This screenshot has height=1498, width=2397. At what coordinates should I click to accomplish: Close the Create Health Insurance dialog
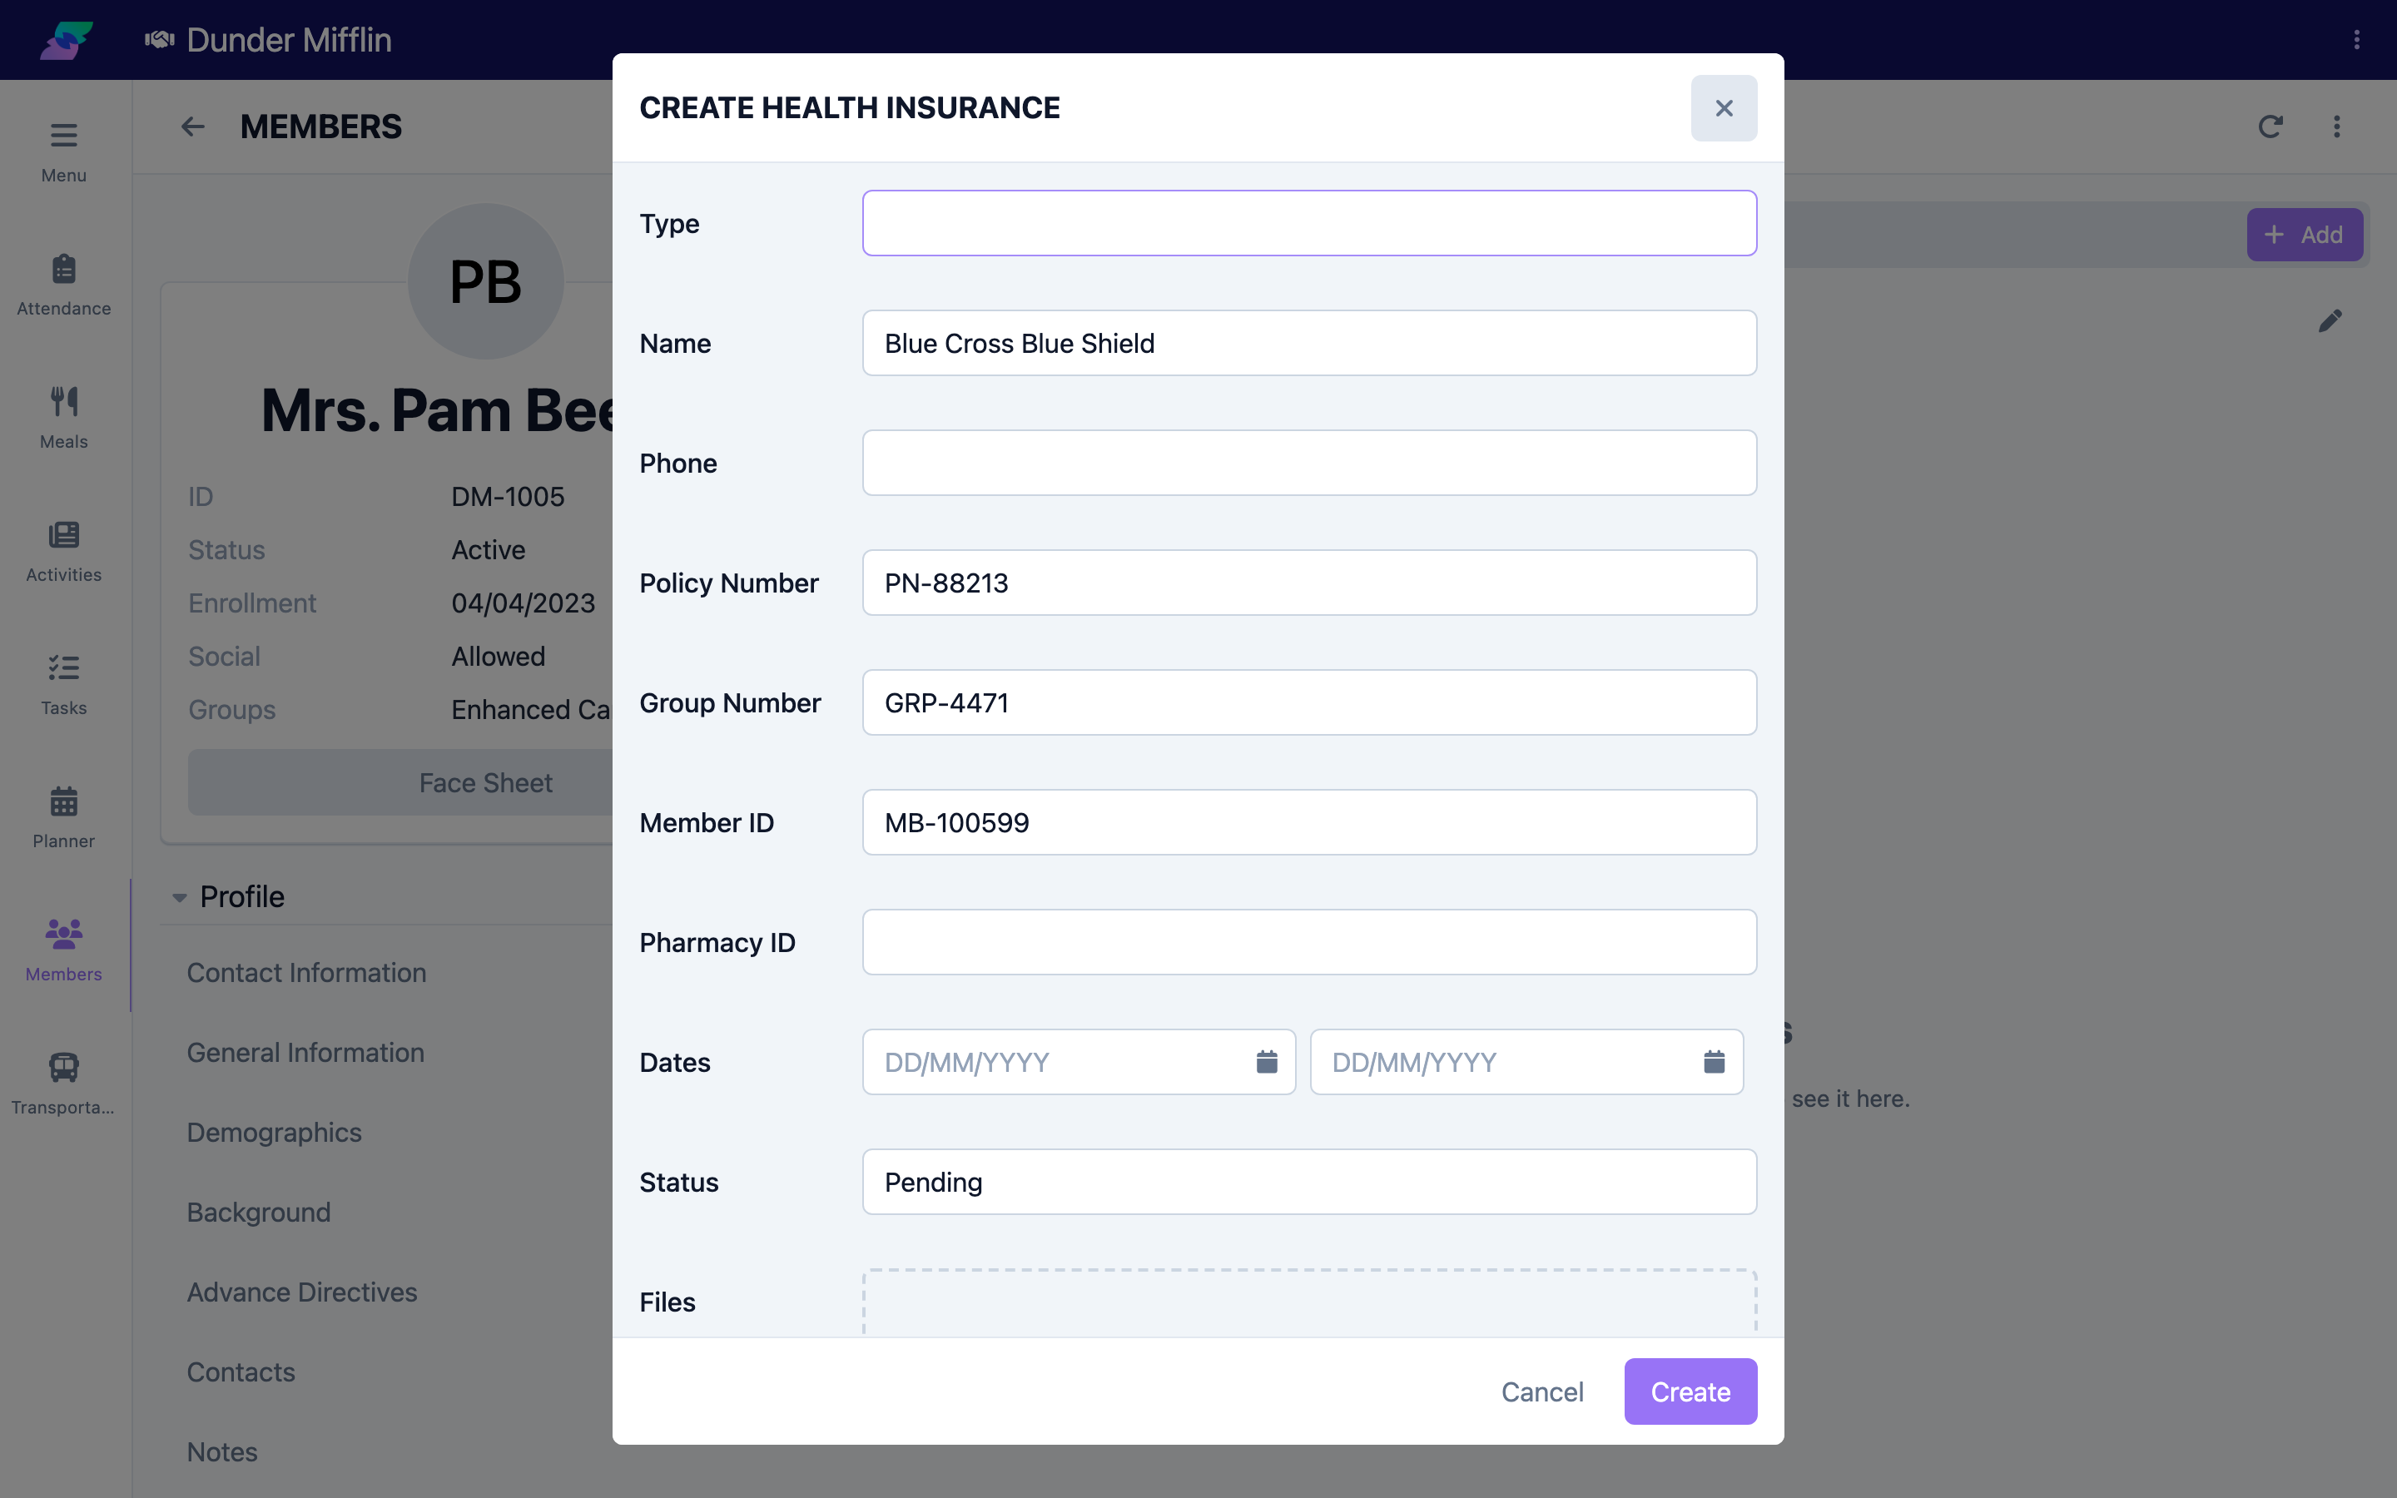(1724, 108)
